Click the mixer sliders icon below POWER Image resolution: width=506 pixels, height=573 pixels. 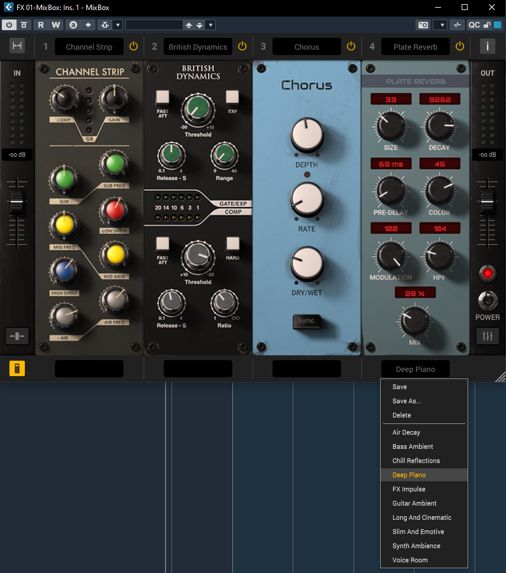tap(488, 336)
